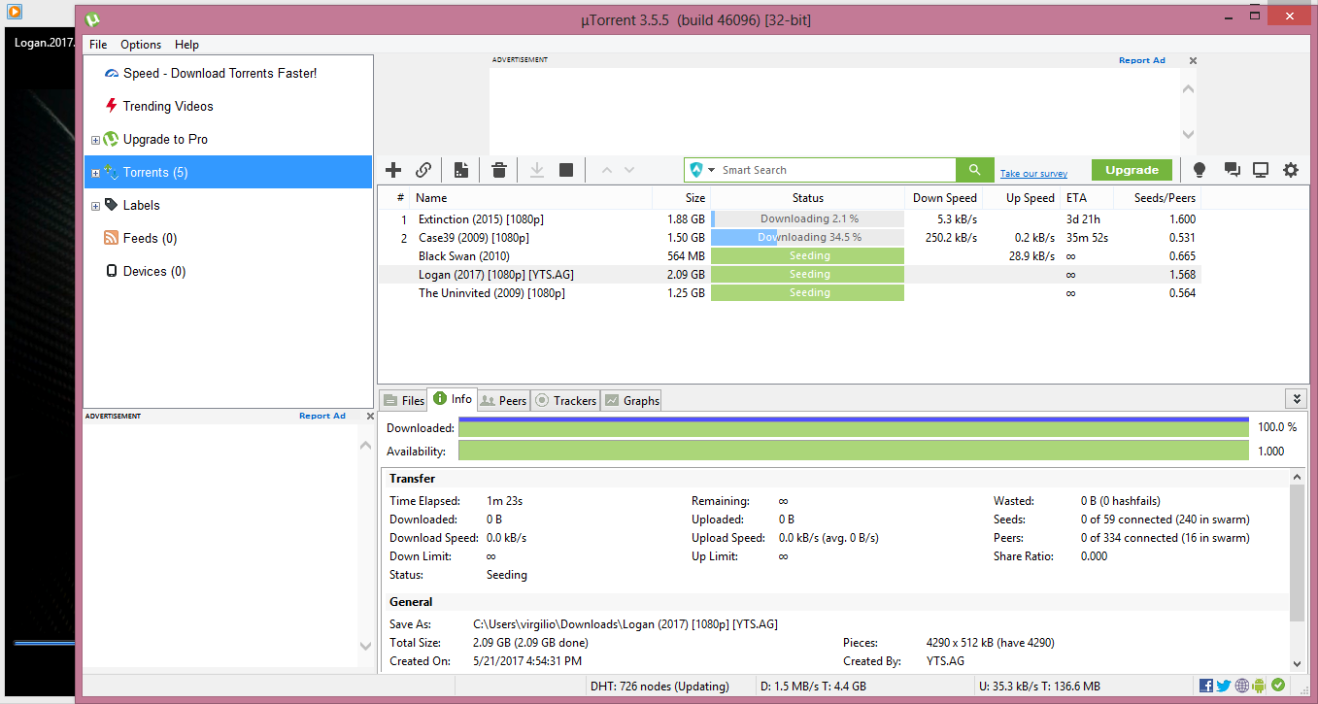The image size is (1318, 704).
Task: Open Preferences with the gear icon
Action: (x=1291, y=170)
